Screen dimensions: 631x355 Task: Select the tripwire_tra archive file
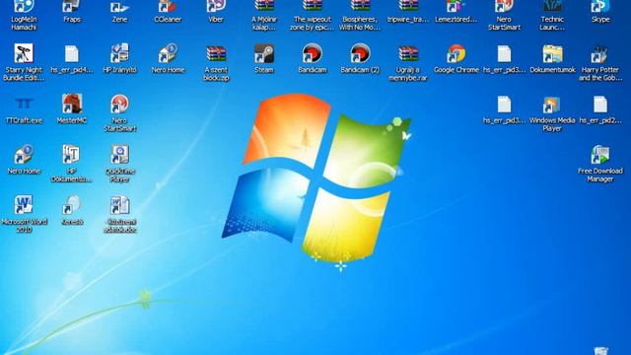click(408, 11)
